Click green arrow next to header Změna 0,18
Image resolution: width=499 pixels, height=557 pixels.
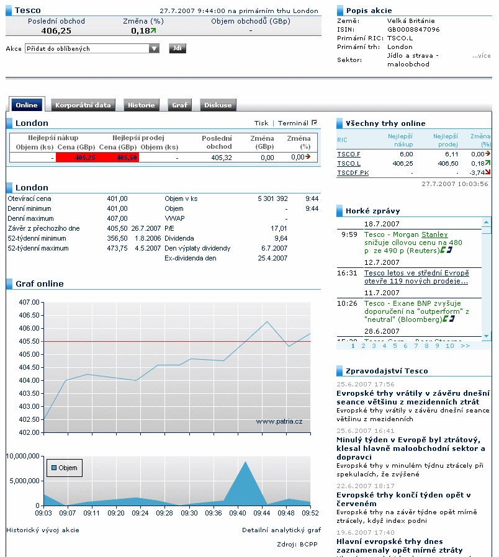tap(153, 30)
